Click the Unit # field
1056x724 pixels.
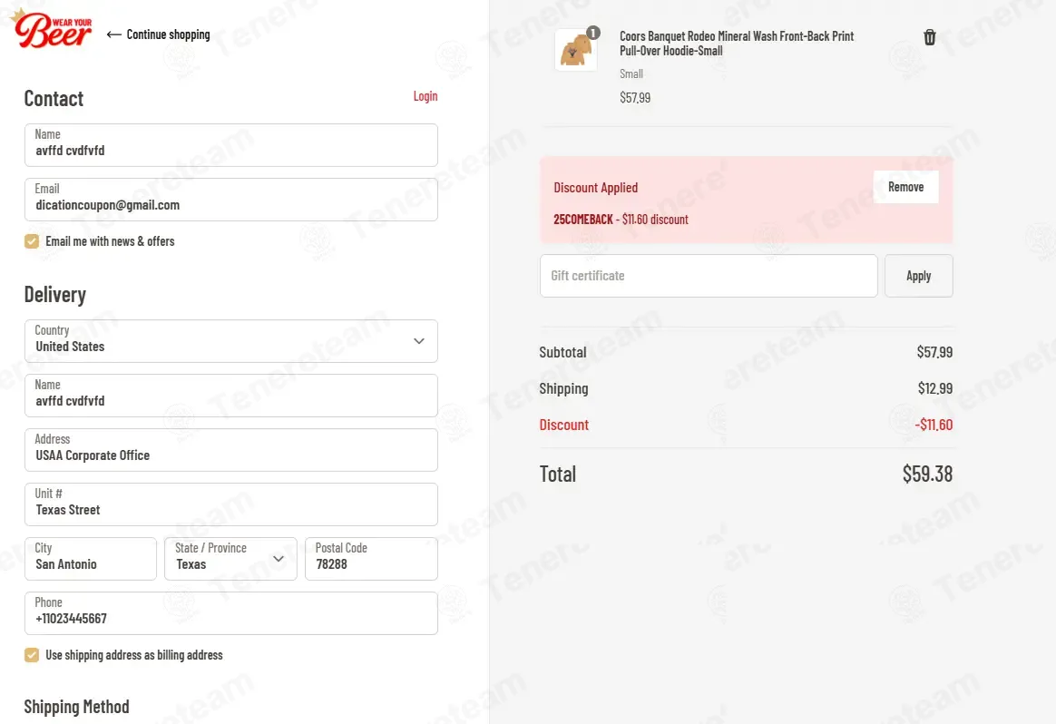point(231,504)
